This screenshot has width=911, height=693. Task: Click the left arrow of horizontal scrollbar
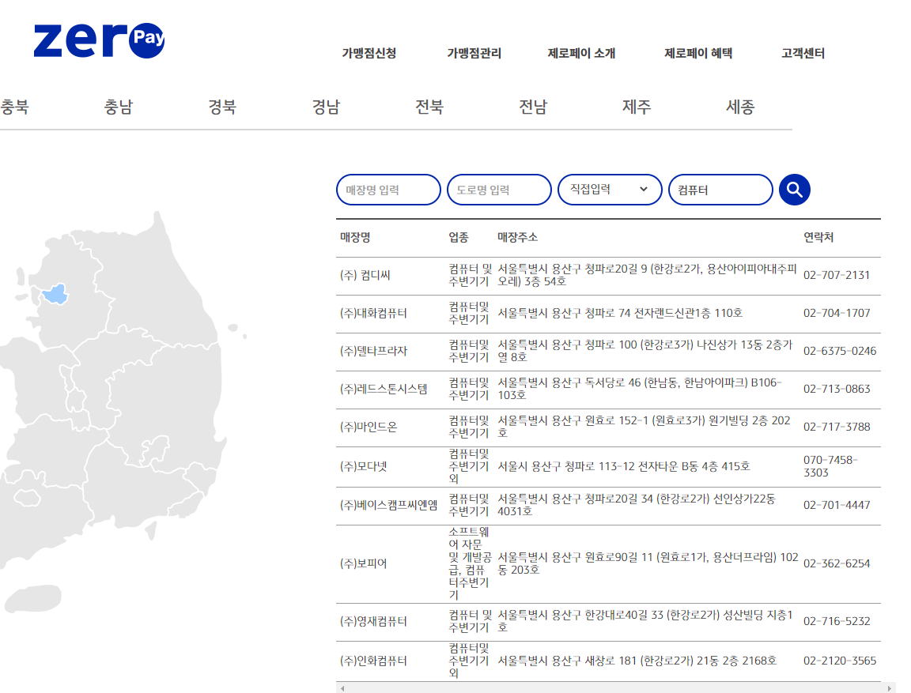342,688
